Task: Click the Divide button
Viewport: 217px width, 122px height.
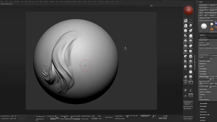Action: pos(204,57)
